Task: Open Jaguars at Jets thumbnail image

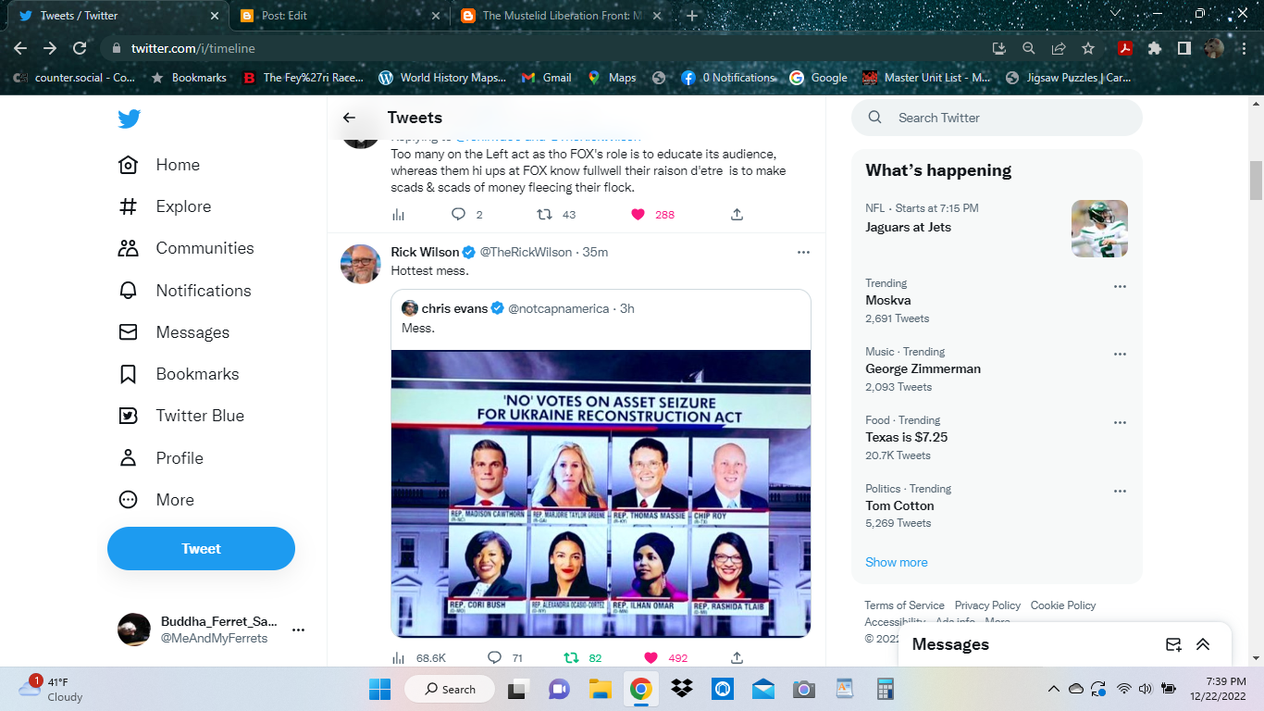Action: (x=1099, y=228)
